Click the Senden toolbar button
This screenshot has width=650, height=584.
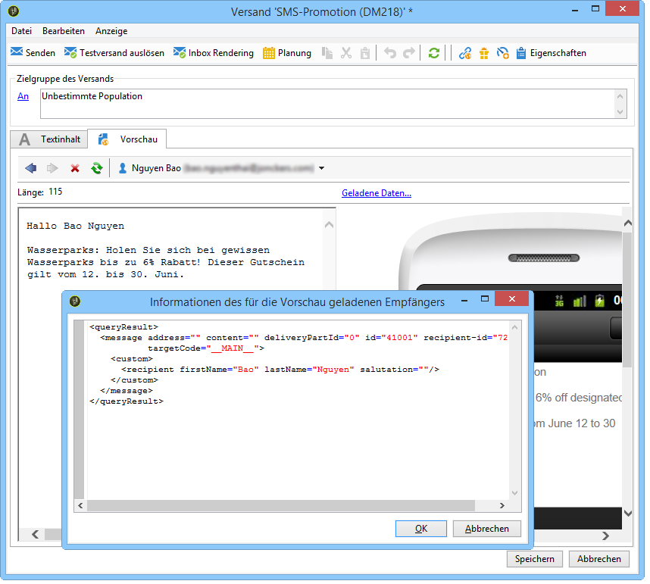(x=33, y=53)
